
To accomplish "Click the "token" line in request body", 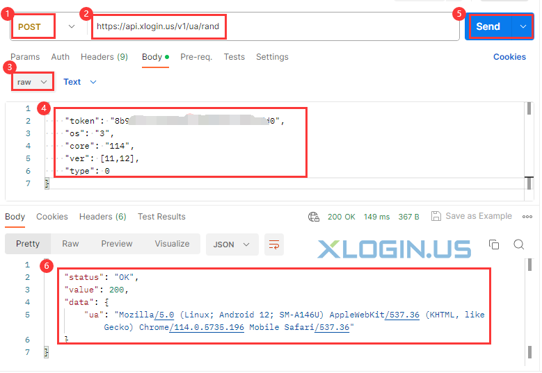I will point(175,121).
